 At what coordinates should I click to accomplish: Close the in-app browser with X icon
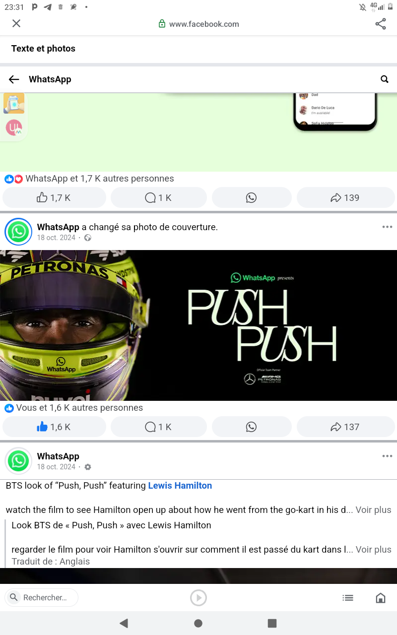pos(16,23)
